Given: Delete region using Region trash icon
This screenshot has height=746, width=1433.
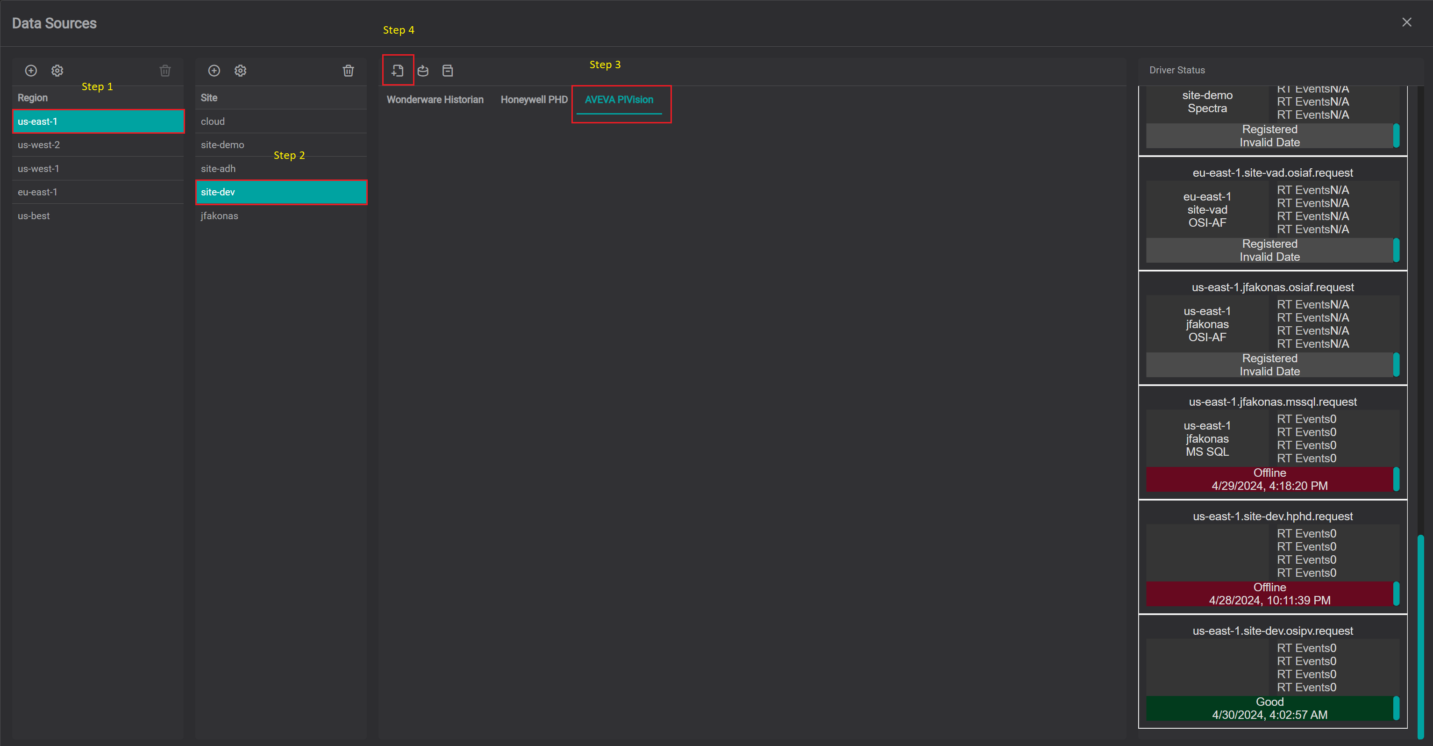Looking at the screenshot, I should click(x=165, y=71).
